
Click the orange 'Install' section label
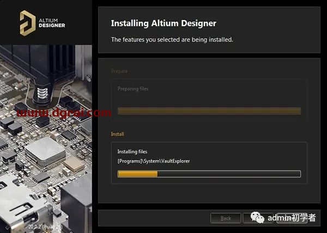point(117,134)
